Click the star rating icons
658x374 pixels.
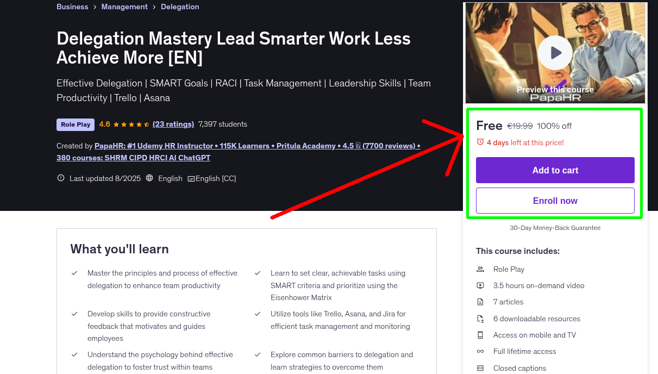131,124
